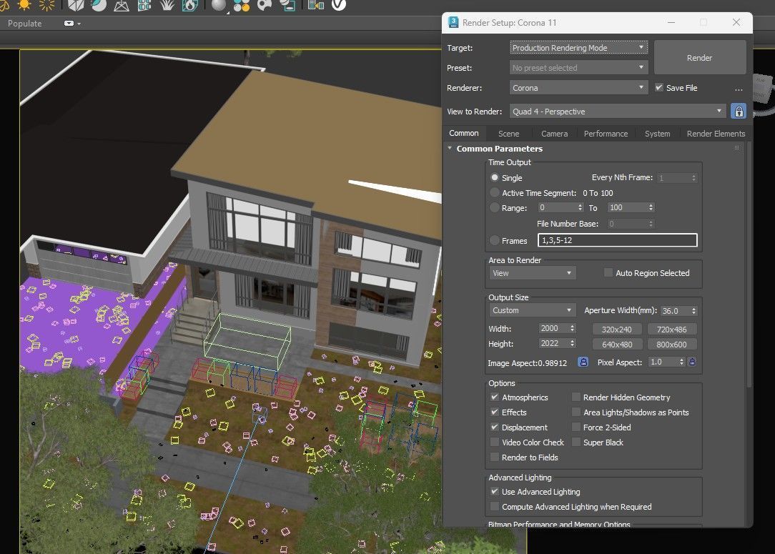Screen dimensions: 775x554
Task: Click the Render button
Action: click(x=700, y=58)
